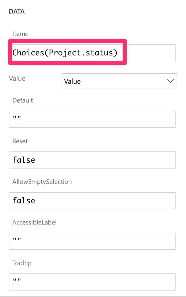Viewport: 186px width, 297px height.
Task: Click the Items property label
Action: tap(20, 34)
